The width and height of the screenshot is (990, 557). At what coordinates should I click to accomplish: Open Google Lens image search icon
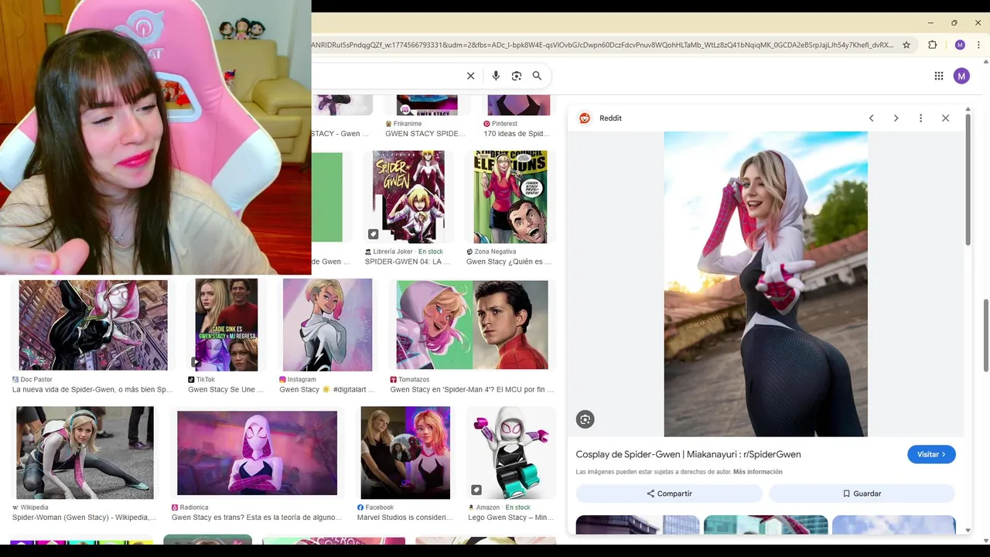pyautogui.click(x=517, y=76)
